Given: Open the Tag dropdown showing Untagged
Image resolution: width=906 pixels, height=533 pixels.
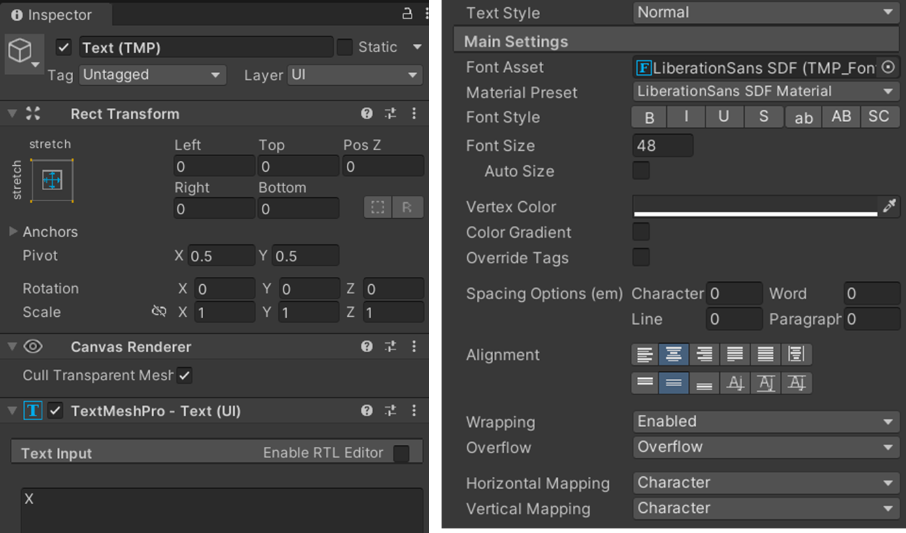Looking at the screenshot, I should [153, 75].
